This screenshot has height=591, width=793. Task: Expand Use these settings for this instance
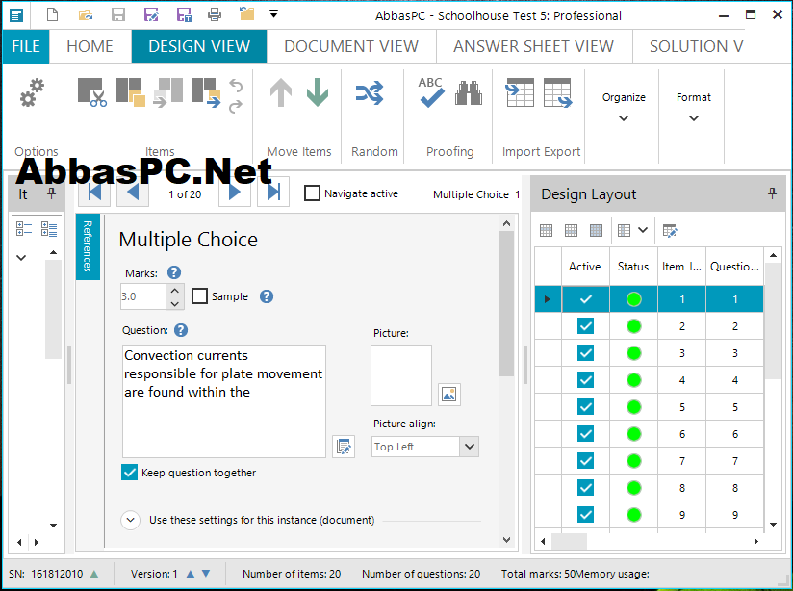(x=131, y=520)
